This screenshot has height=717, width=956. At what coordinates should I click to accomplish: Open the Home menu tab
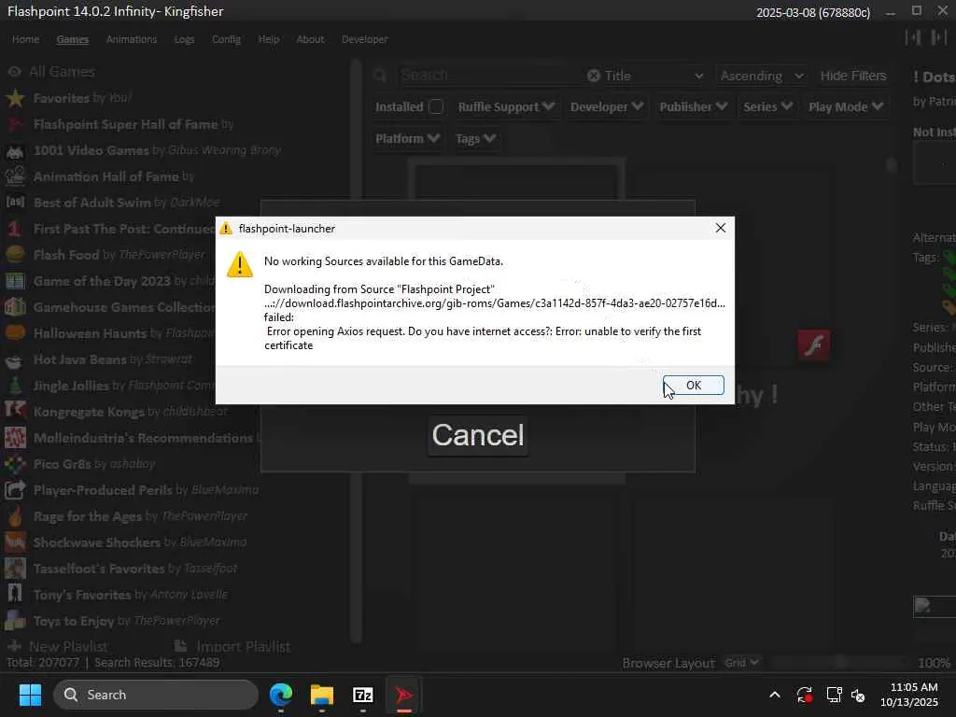(x=25, y=39)
